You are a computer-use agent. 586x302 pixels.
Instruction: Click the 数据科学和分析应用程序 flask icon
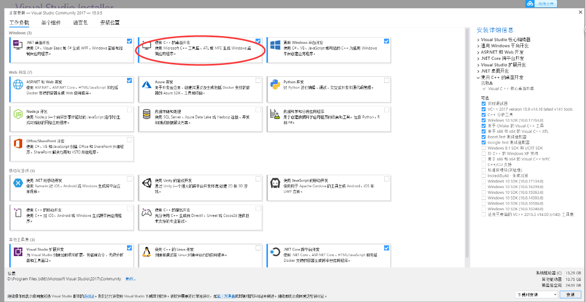tap(275, 114)
